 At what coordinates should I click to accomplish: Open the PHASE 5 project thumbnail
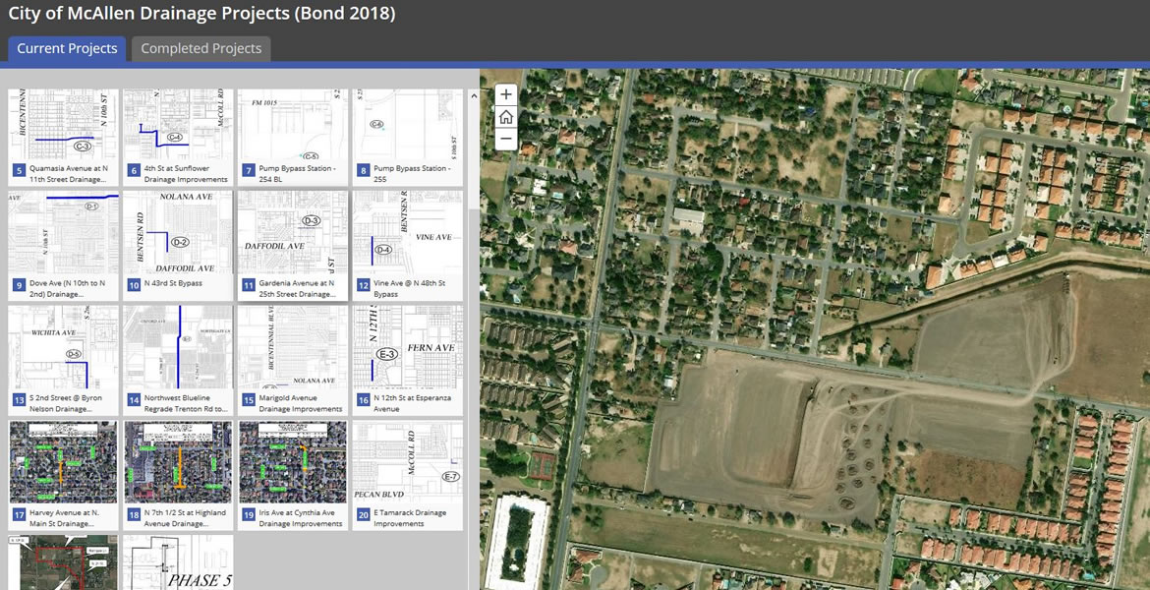[x=178, y=562]
